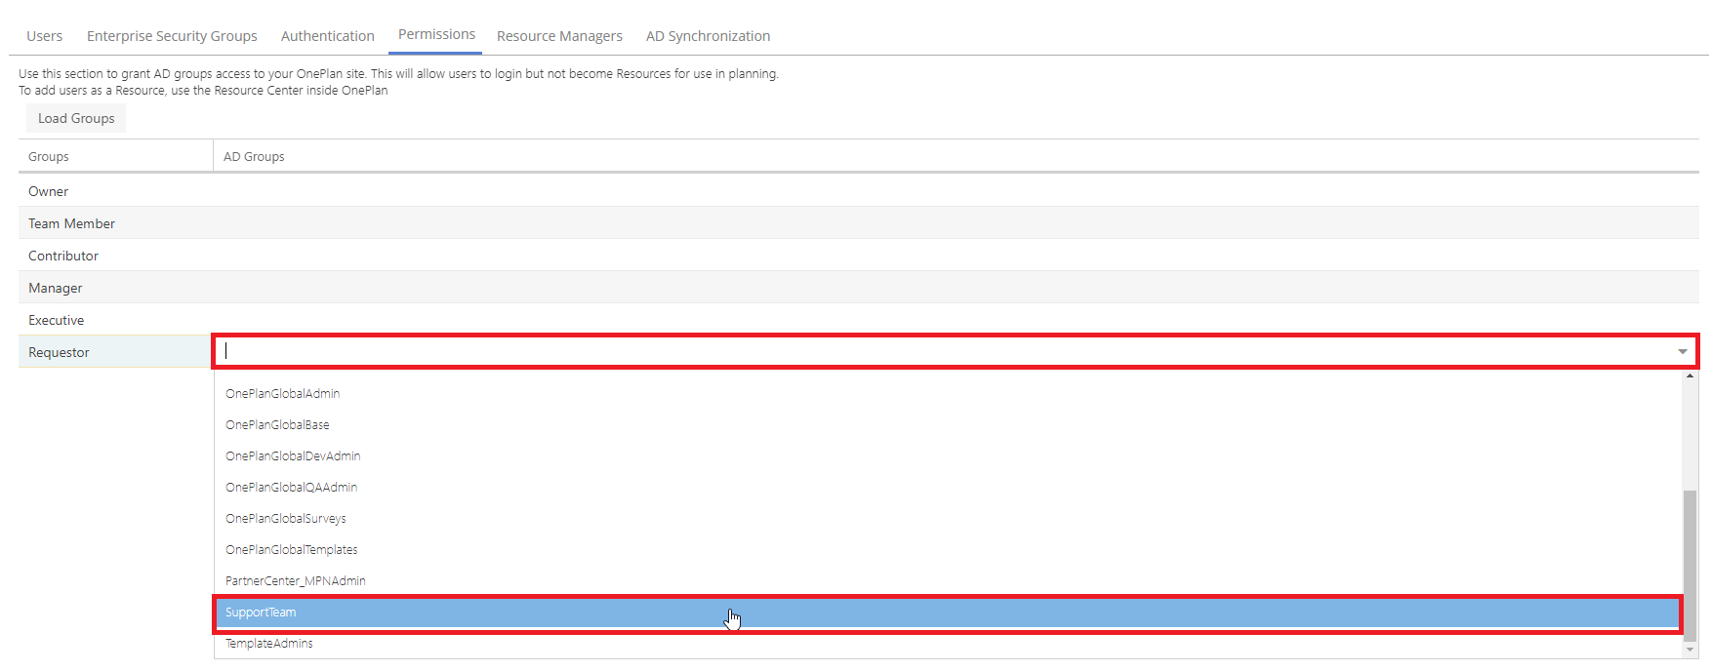Collapse the AD Groups dropdown arrow
Screen dimensions: 1712x672
[1683, 352]
